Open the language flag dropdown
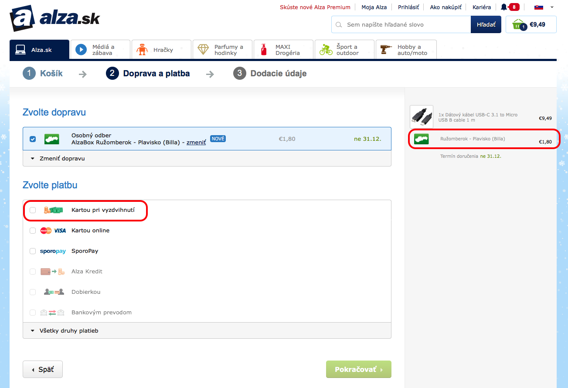This screenshot has width=568, height=388. point(543,7)
